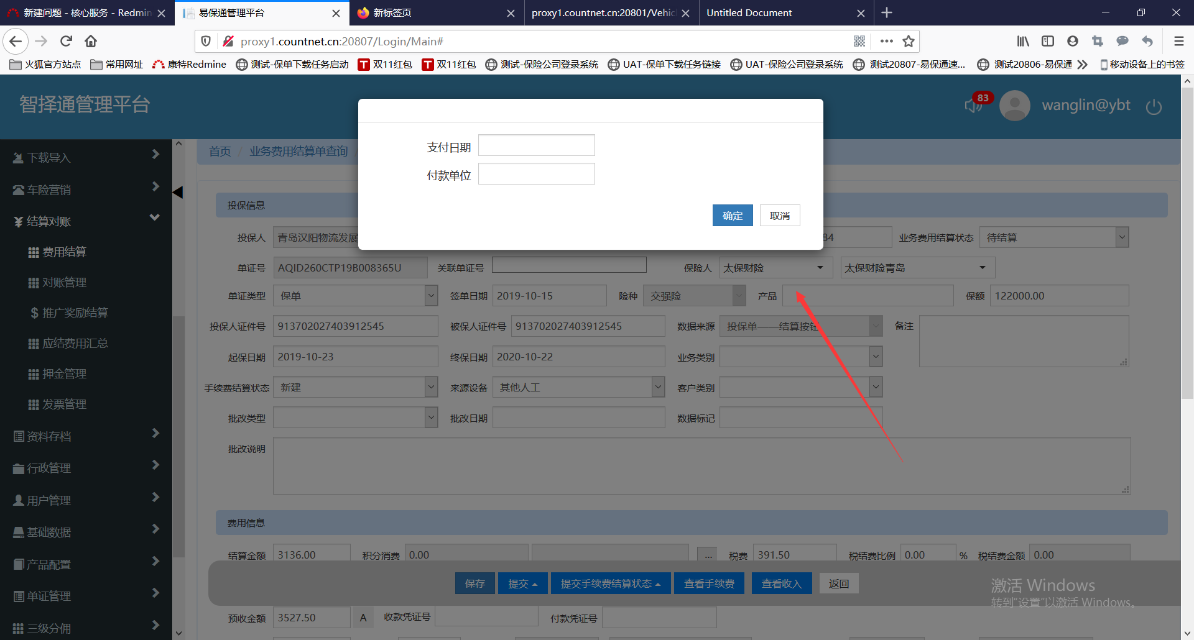
Task: Switch to the Untitled Document tab
Action: click(x=786, y=13)
